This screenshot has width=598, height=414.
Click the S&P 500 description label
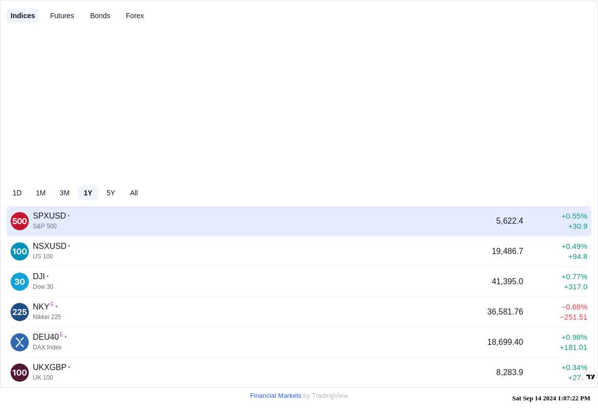point(44,226)
